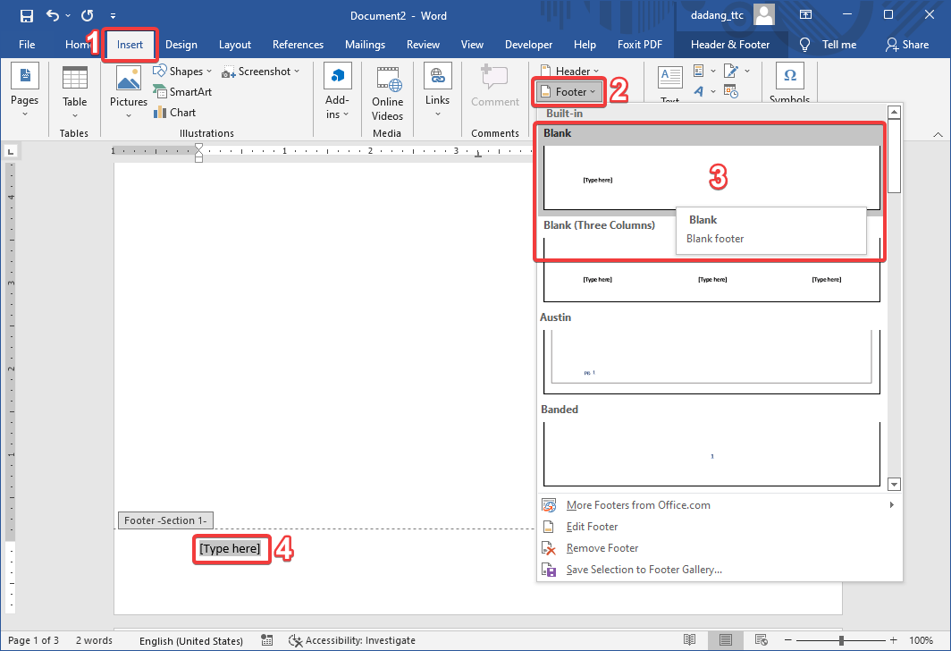Open Ribbon Display Options button

[806, 15]
